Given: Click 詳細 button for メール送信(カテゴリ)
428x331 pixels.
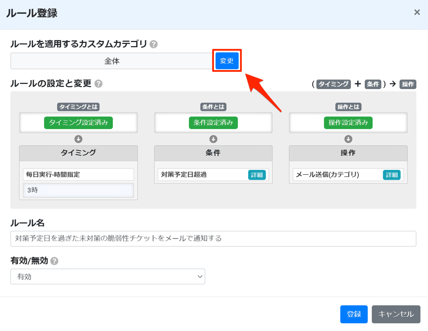Looking at the screenshot, I should [392, 175].
